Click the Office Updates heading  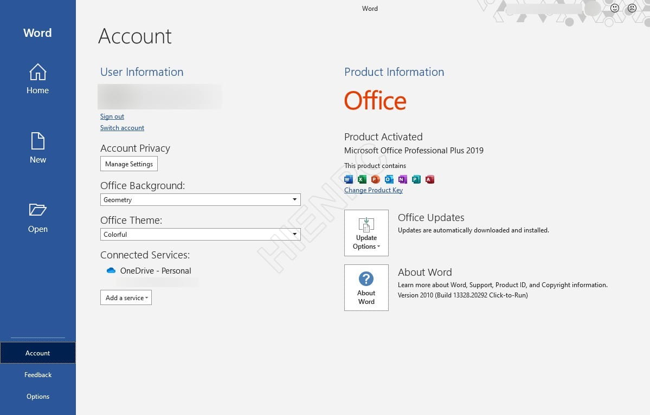[431, 217]
